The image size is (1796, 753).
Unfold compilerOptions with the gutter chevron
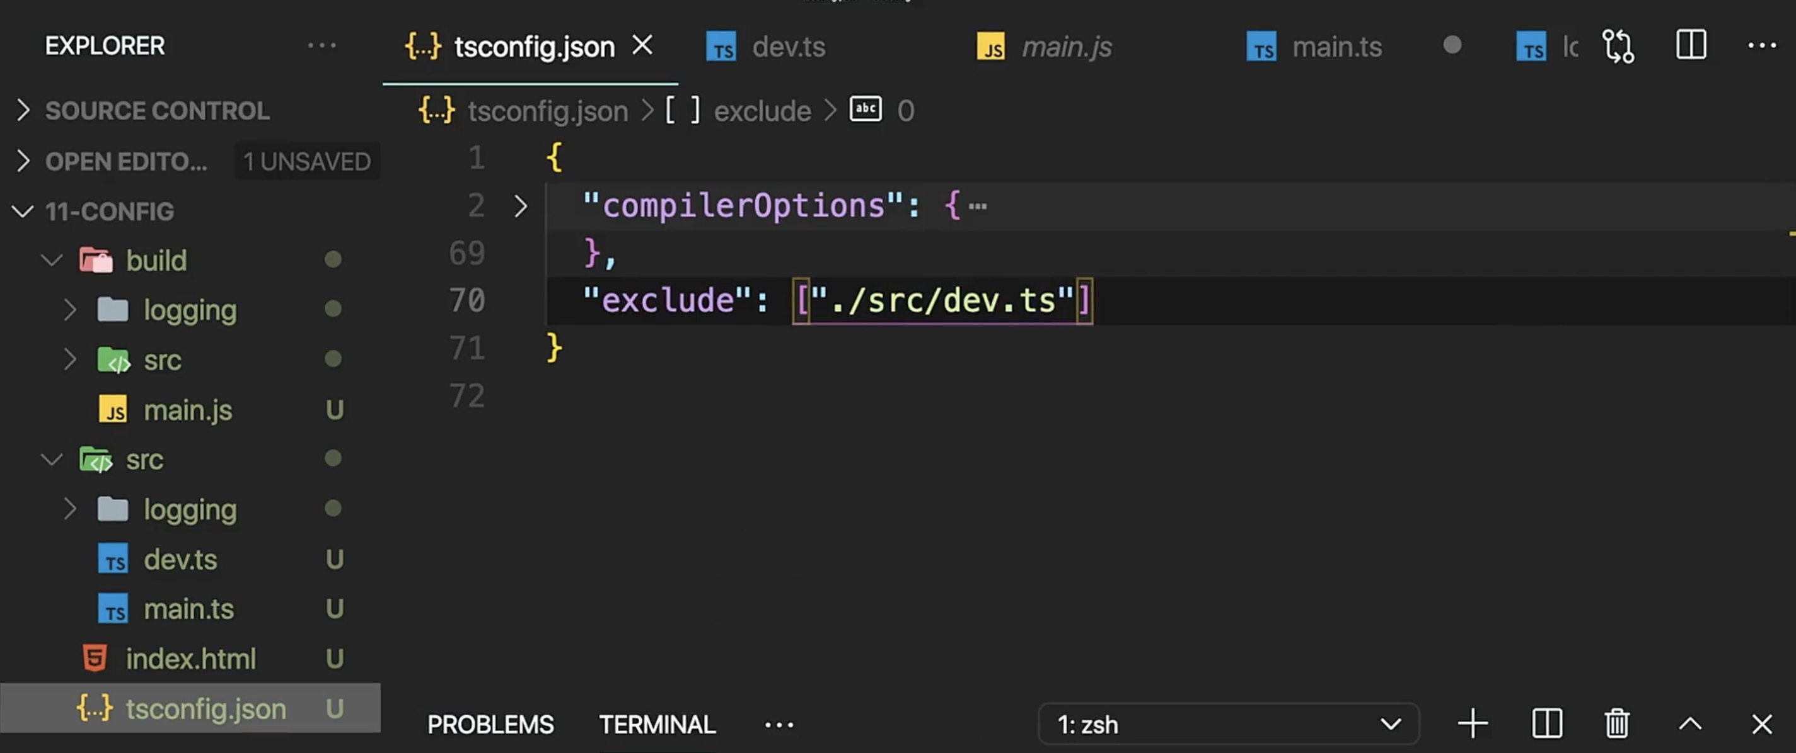[520, 206]
